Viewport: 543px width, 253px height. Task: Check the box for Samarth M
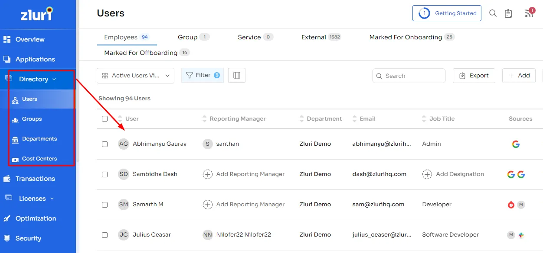point(105,205)
